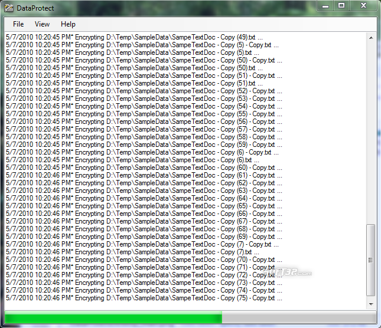Select log line for Copy (69) - Copy.txt
The width and height of the screenshot is (381, 328).
click(x=144, y=237)
